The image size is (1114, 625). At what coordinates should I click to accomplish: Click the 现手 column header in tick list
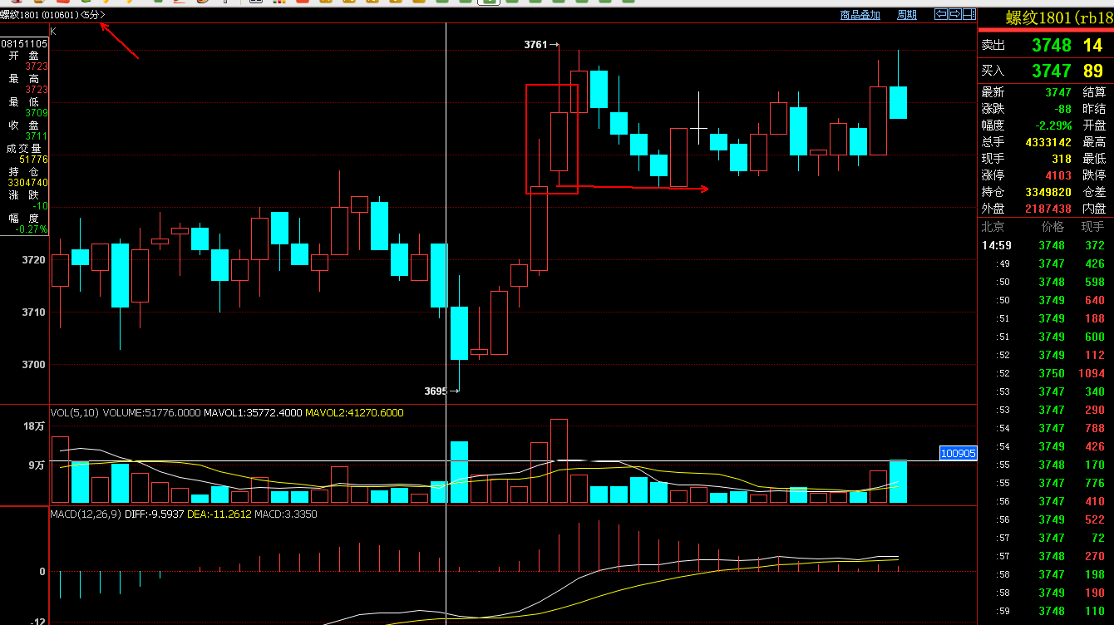[1092, 227]
